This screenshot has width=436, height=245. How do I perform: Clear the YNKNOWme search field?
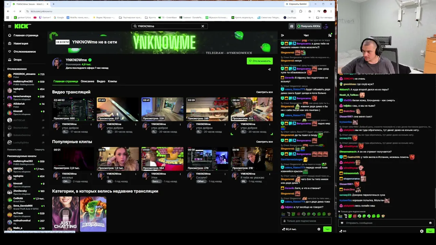203,26
